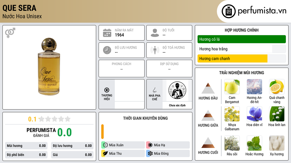Image resolution: width=291 pixels, height=163 pixels.
Task: Click the Hương đầu pyramid icon
Action: [x=208, y=88]
